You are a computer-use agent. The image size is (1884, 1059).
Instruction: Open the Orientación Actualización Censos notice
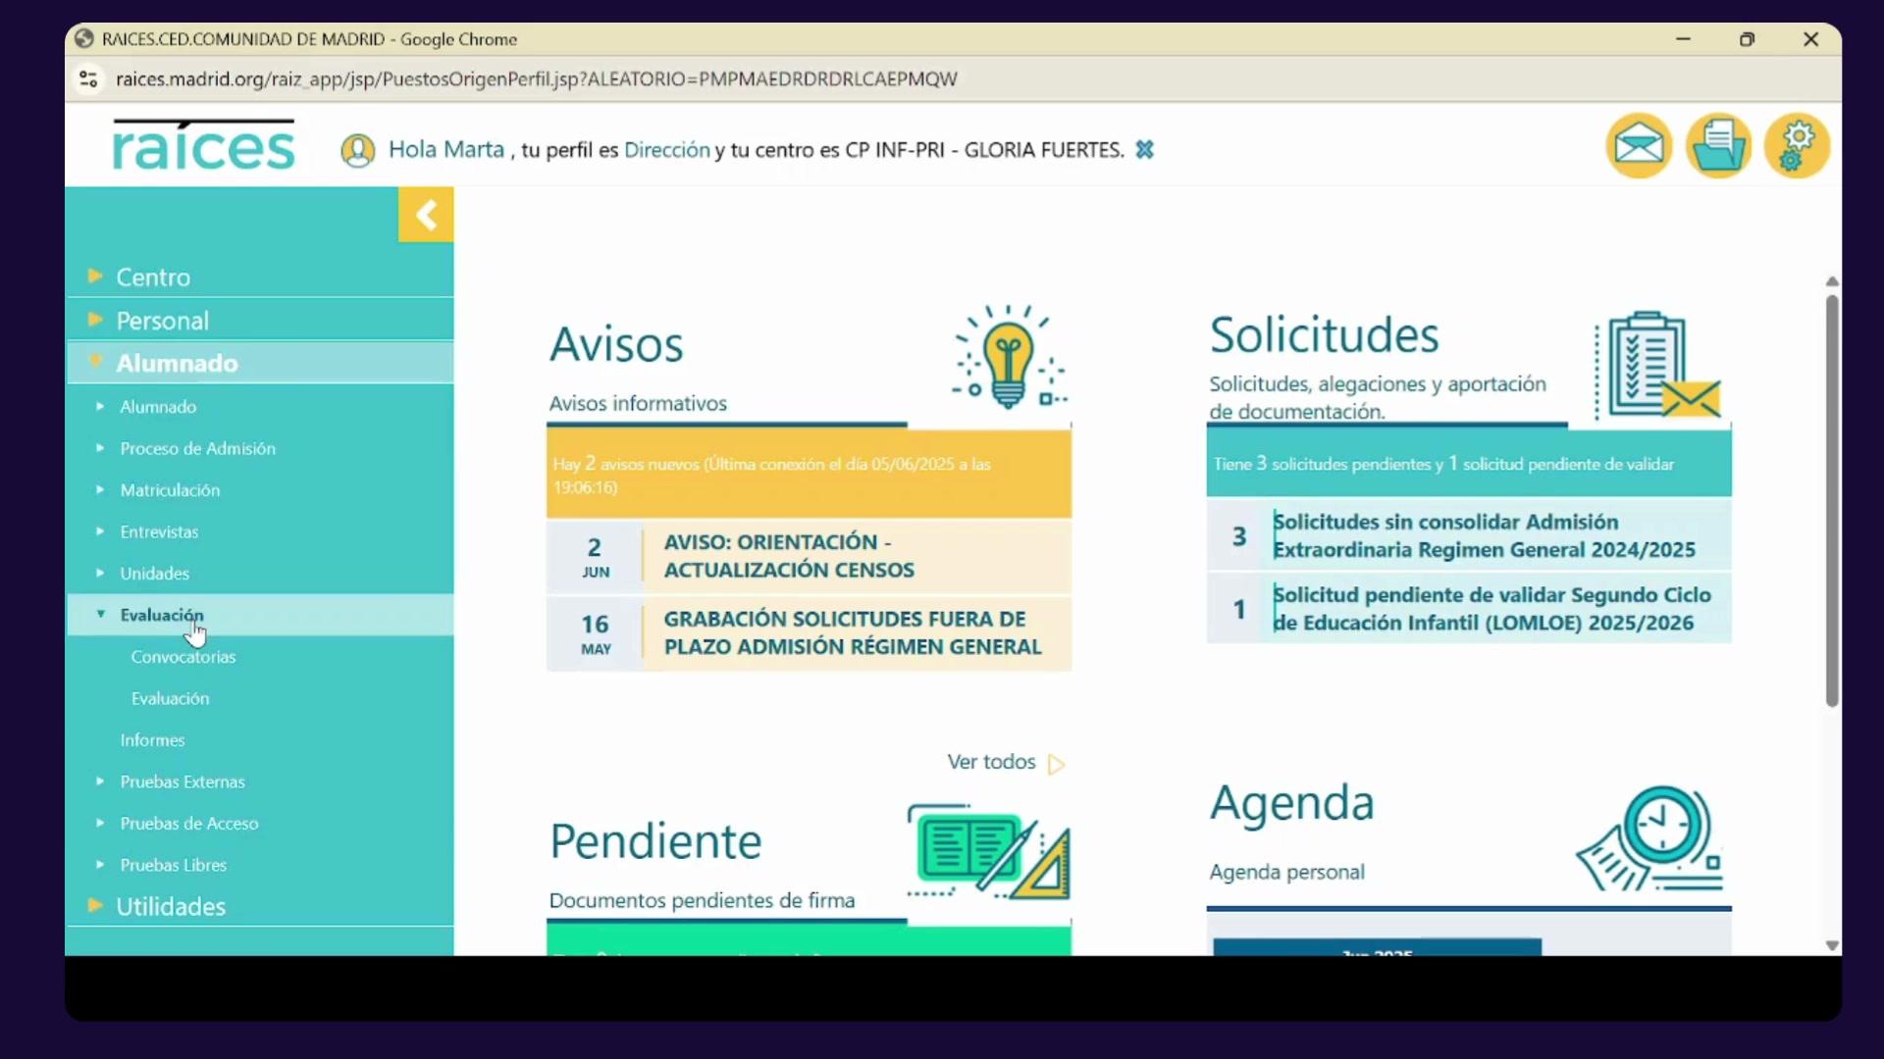pos(789,556)
